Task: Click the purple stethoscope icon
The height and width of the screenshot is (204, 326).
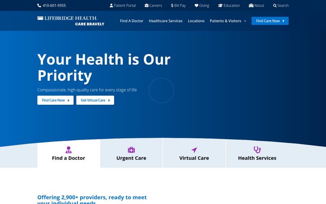Action: (x=257, y=150)
